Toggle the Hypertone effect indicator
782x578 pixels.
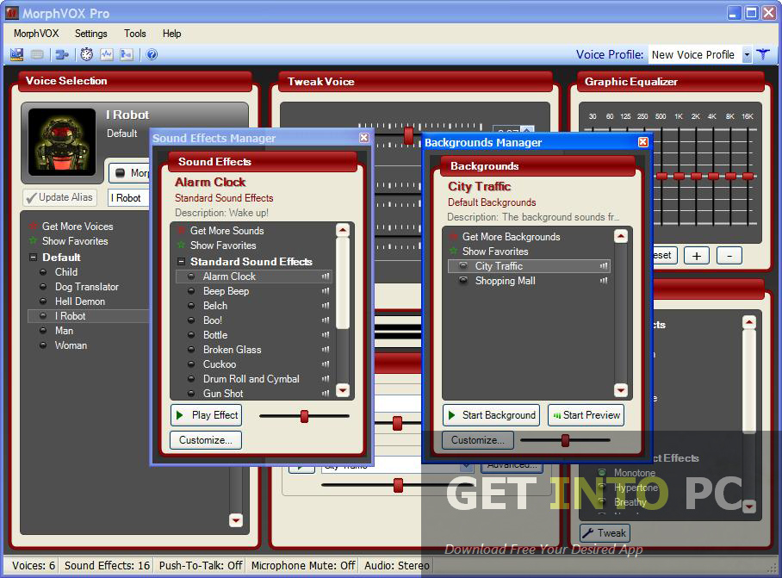coord(602,488)
